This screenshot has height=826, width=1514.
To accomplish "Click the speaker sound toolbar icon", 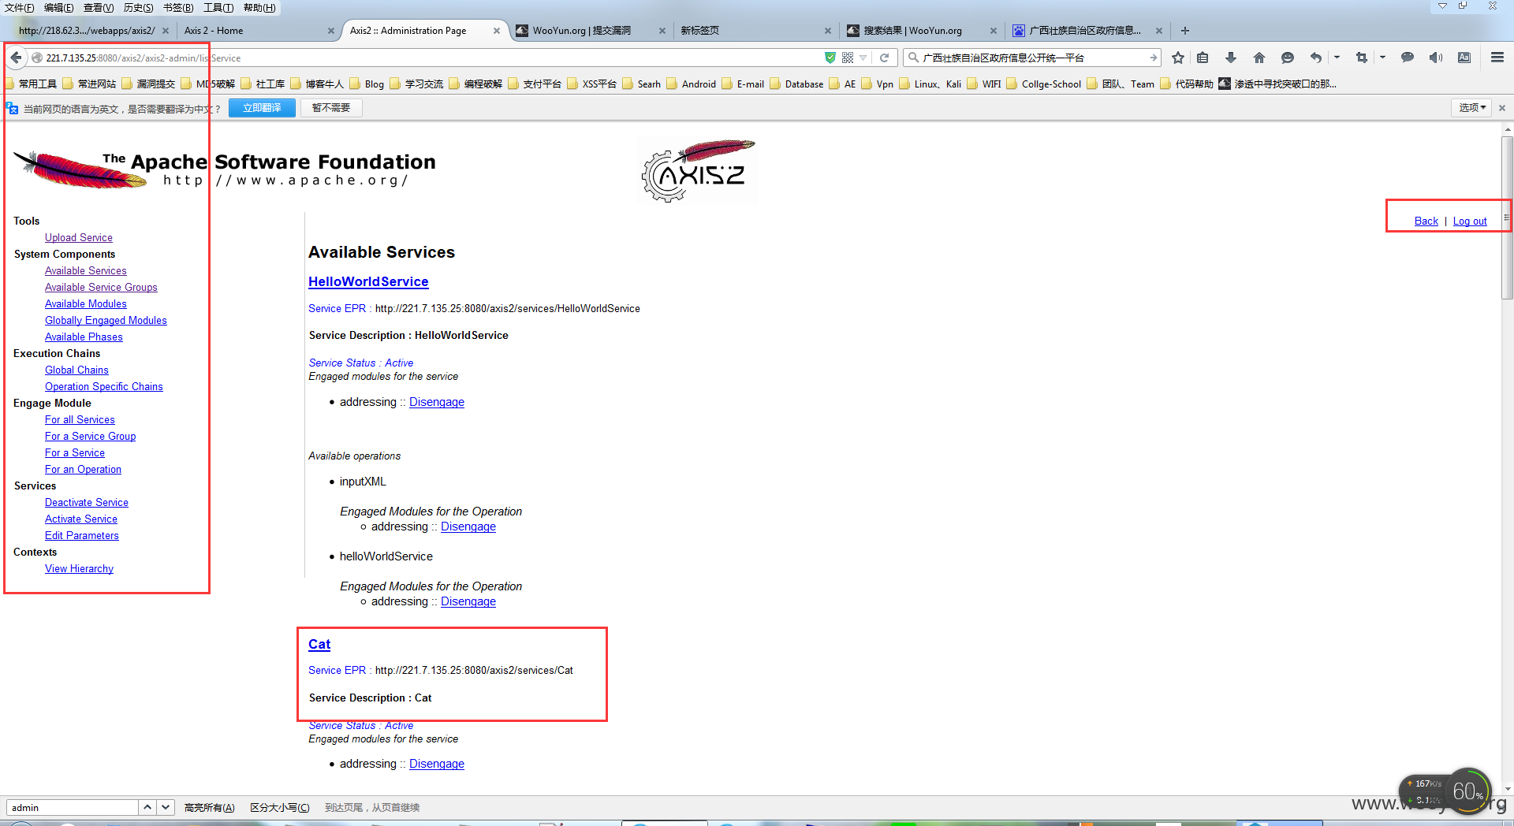I will click(1436, 58).
